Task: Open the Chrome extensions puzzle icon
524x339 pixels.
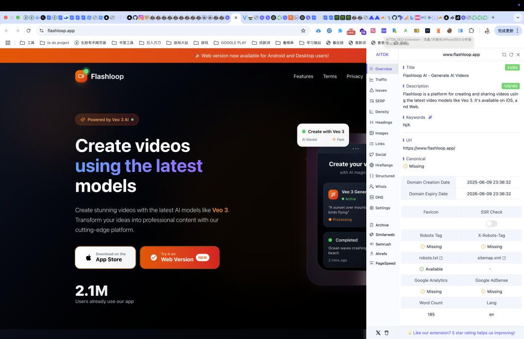Action: [471, 31]
